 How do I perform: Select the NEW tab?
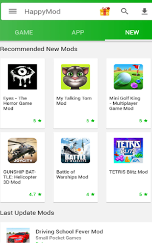tap(132, 33)
